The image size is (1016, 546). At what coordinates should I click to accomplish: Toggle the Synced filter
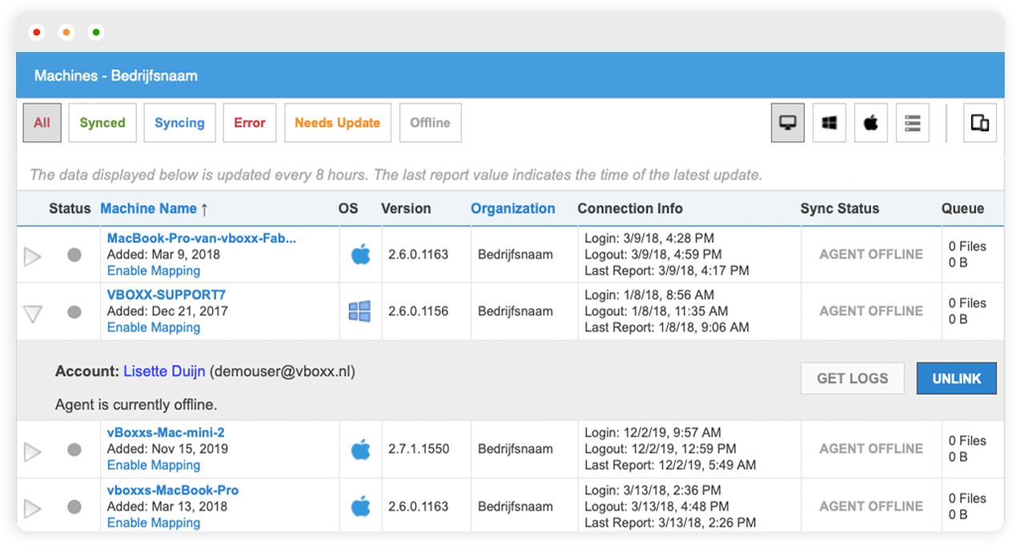click(x=102, y=123)
